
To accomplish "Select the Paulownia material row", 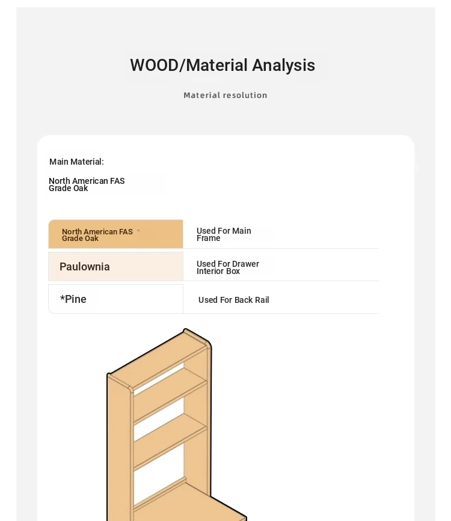I will [x=115, y=267].
